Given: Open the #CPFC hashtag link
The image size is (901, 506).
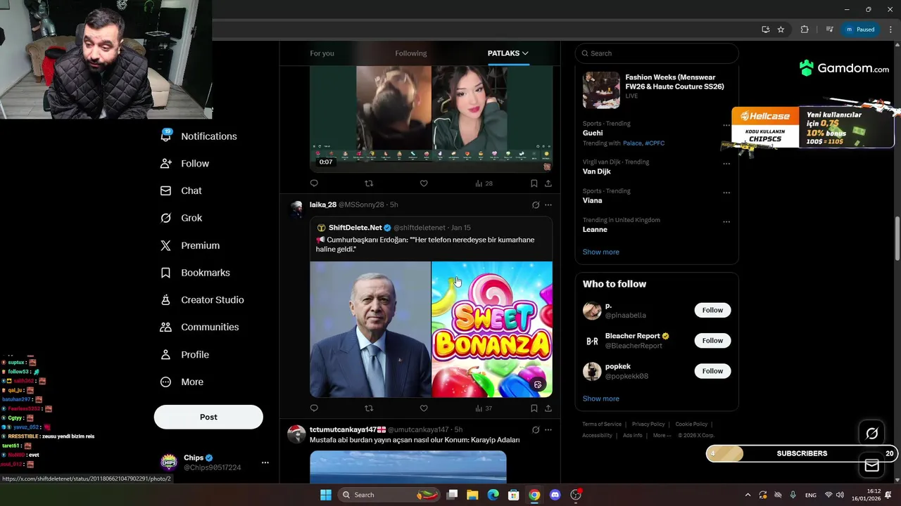Looking at the screenshot, I should pos(655,143).
